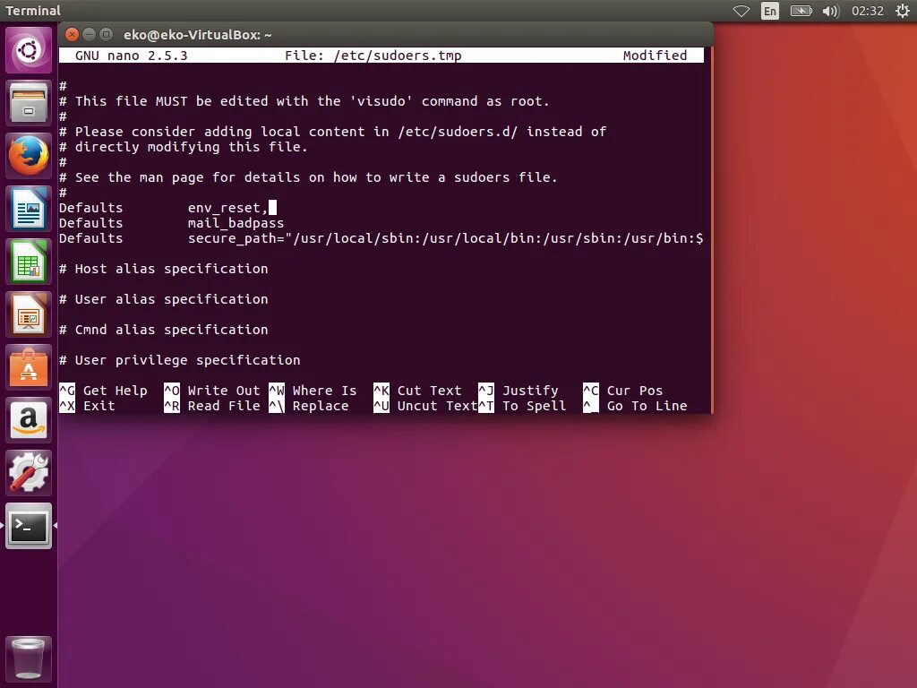Screen dimensions: 917x688
Task: Open LibreOffice Calc from the launcher
Action: (29, 262)
